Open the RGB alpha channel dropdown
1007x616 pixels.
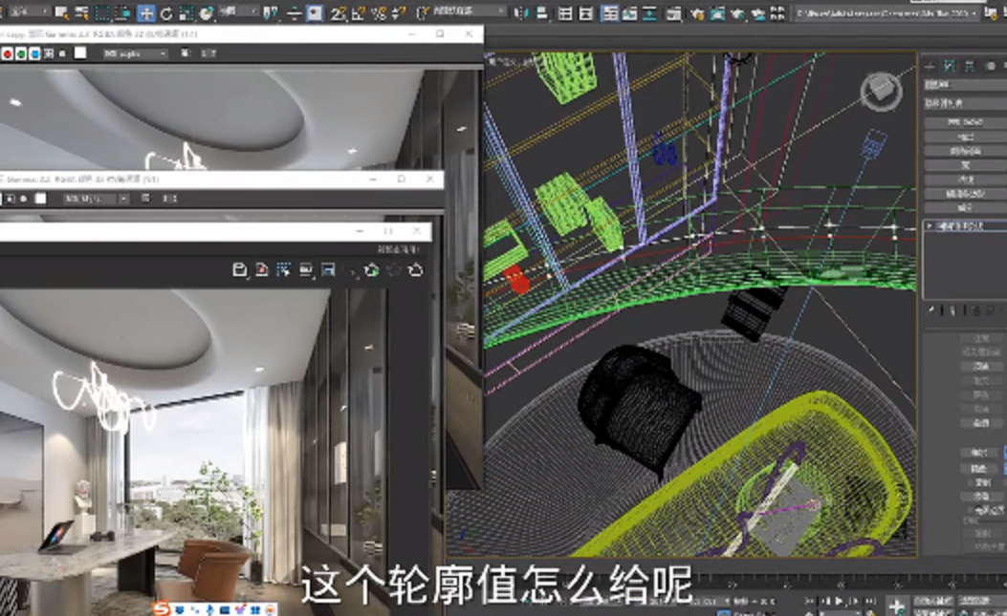[134, 54]
